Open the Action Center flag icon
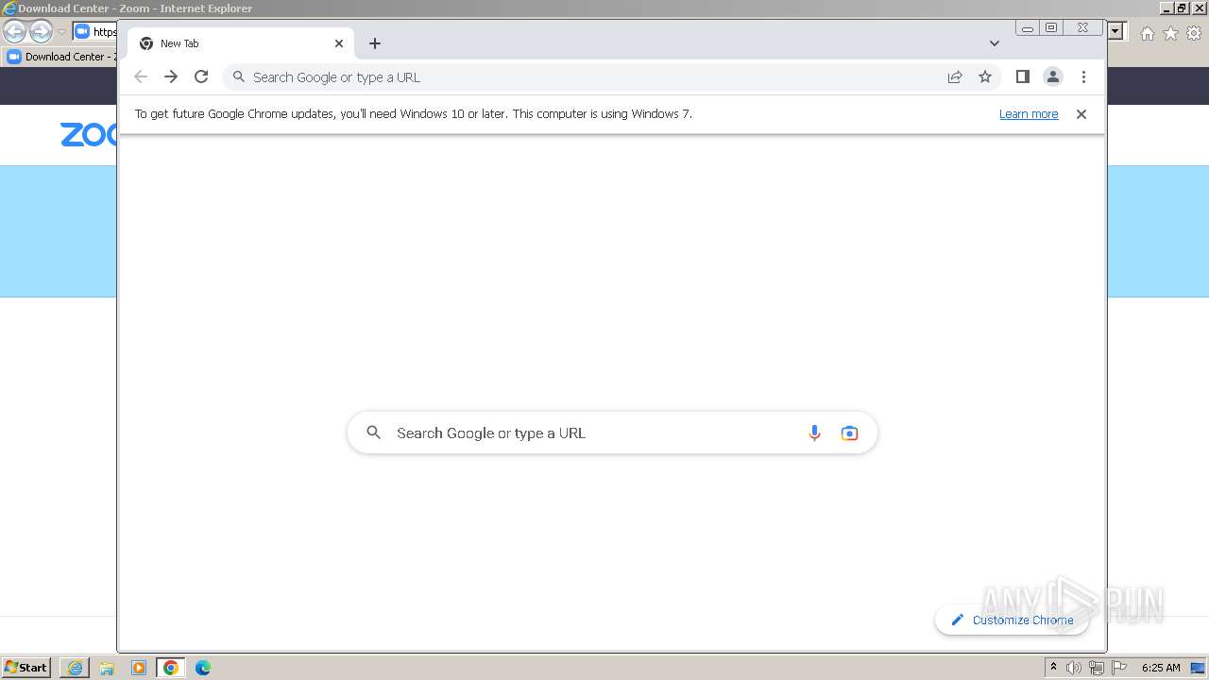Screen dimensions: 1209x680 (1119, 668)
